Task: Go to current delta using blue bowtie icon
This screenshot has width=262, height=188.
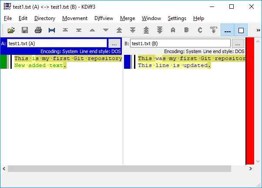Action: [52, 30]
